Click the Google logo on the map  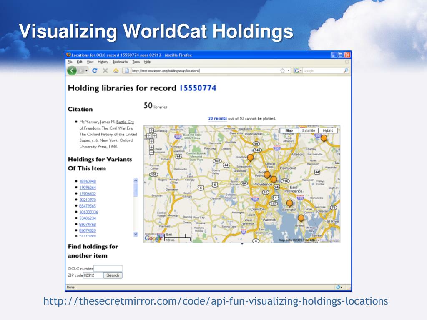153,238
